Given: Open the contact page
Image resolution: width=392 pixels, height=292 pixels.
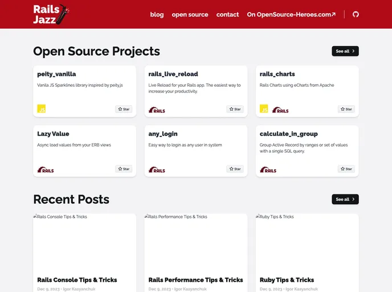Looking at the screenshot, I should coord(227,14).
